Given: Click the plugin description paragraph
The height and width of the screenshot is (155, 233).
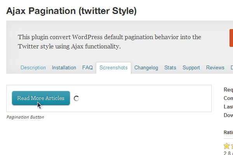Looking at the screenshot, I should pyautogui.click(x=110, y=42).
